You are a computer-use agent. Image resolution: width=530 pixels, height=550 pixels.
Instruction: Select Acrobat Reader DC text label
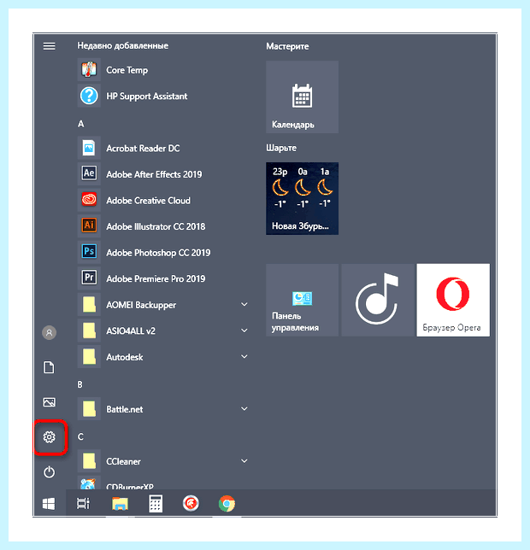143,149
